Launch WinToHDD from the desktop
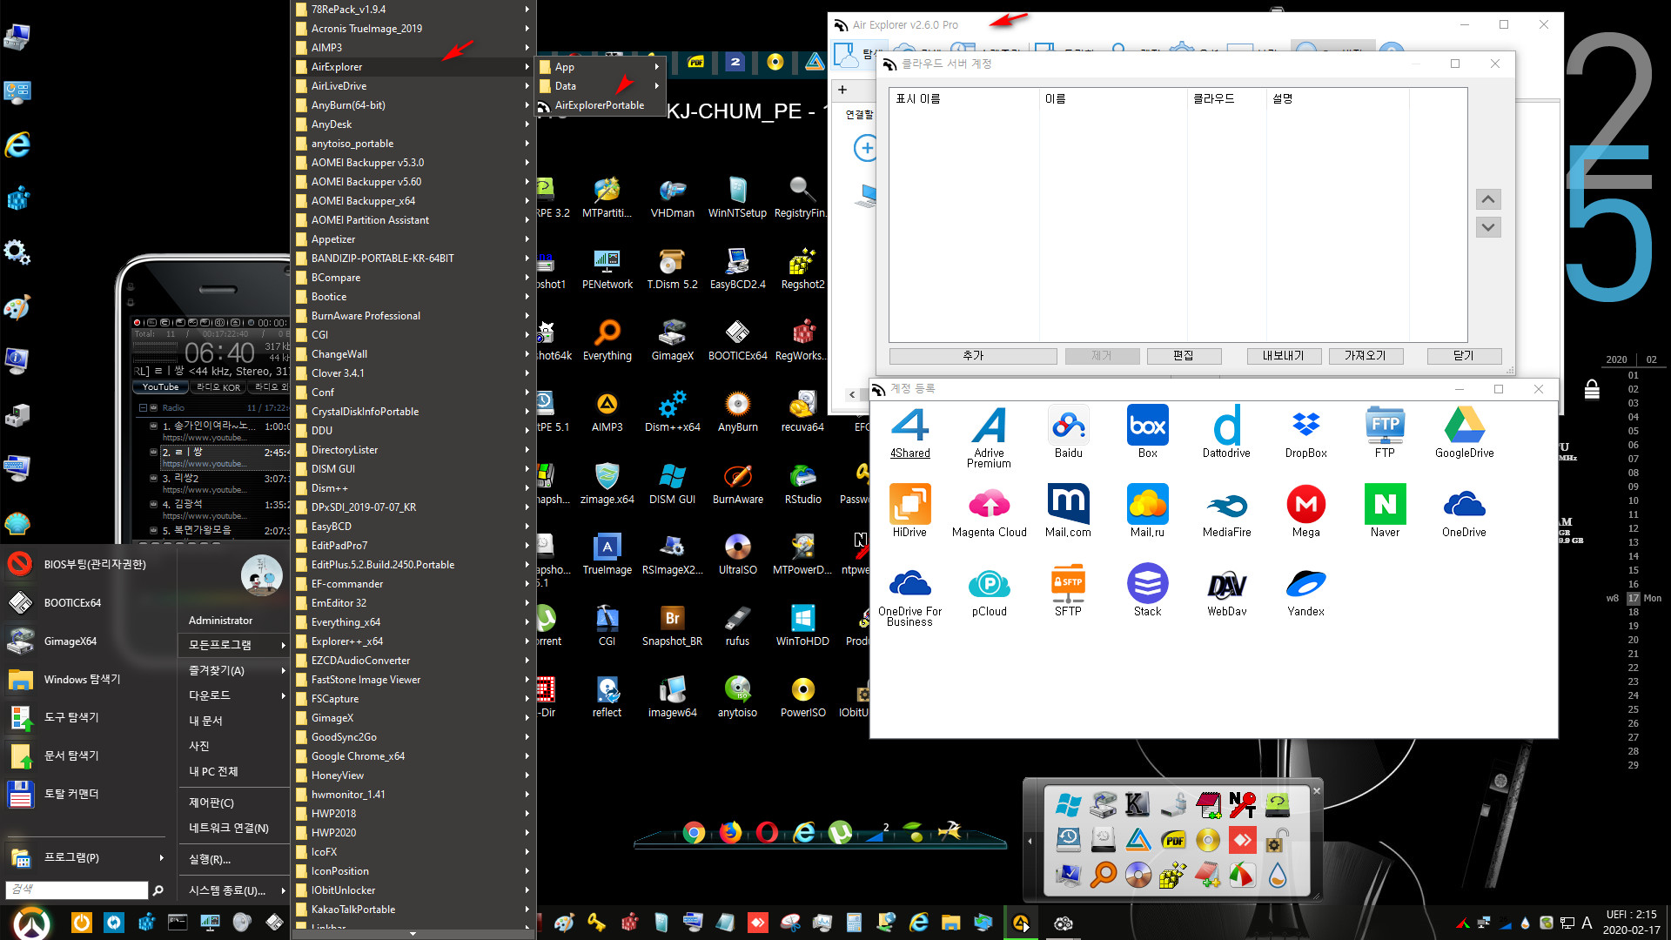The height and width of the screenshot is (940, 1671). 802,625
